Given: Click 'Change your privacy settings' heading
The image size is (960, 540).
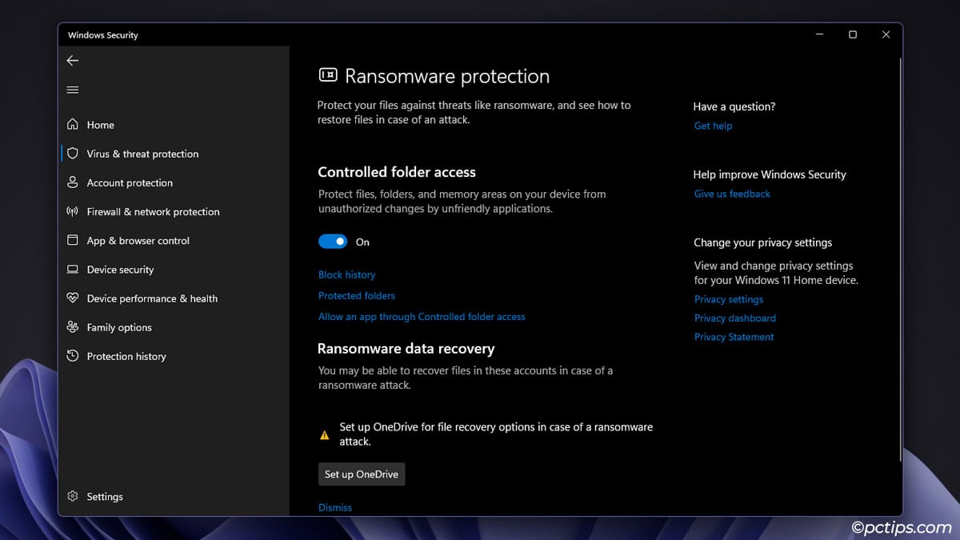Looking at the screenshot, I should coord(763,242).
